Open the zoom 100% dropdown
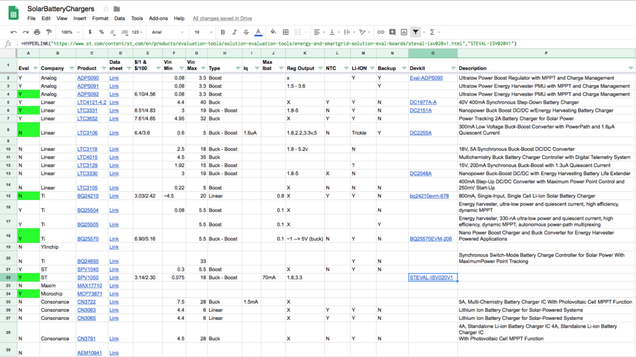636x357 pixels. pyautogui.click(x=71, y=32)
